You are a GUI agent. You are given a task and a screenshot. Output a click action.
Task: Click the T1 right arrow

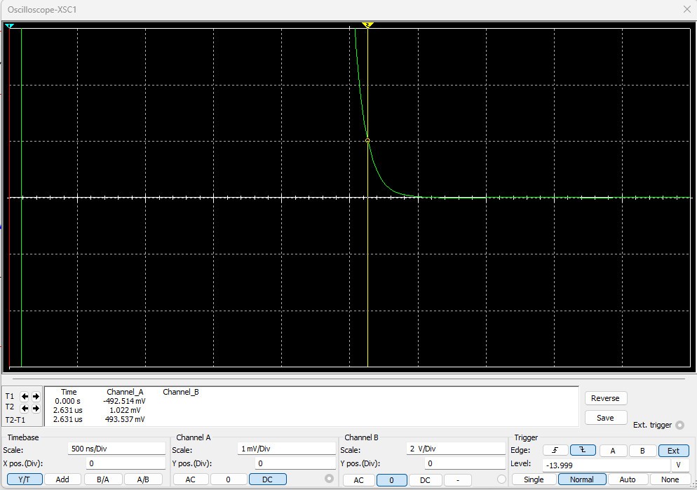point(35,396)
